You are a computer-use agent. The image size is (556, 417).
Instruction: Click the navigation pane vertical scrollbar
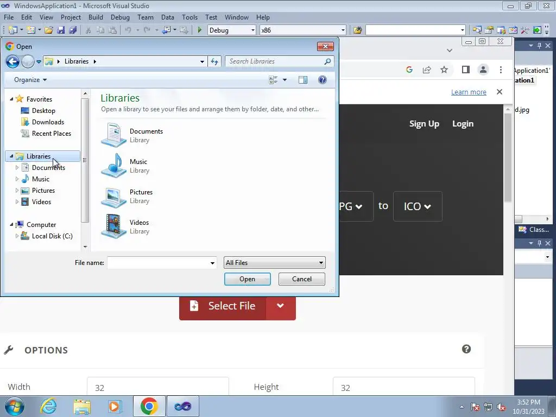[85, 160]
